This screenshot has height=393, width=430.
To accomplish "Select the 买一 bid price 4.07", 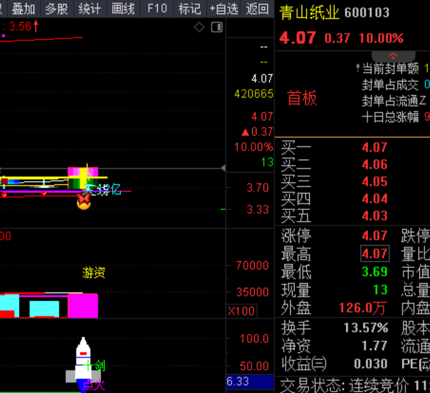I will click(x=375, y=147).
